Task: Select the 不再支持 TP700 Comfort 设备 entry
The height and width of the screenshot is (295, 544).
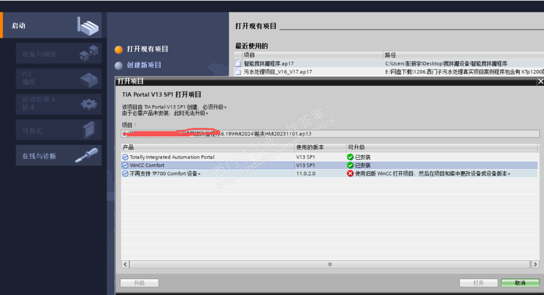Action: (x=165, y=174)
